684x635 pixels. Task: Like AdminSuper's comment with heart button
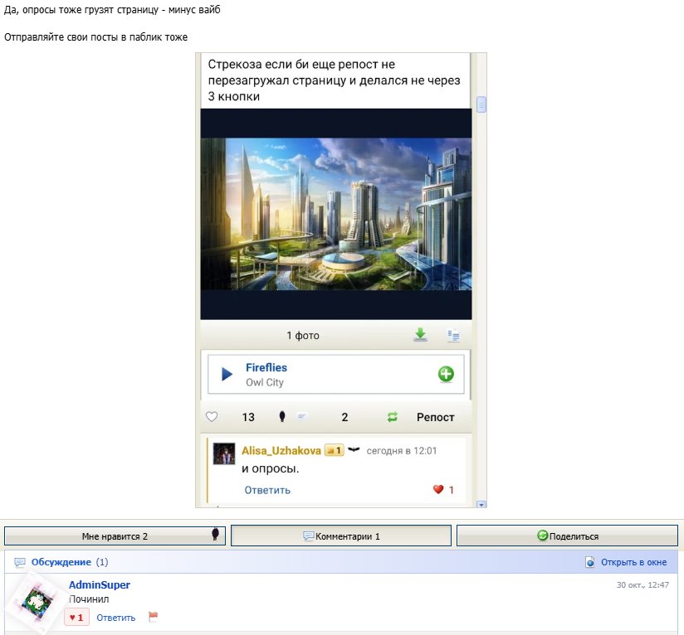76,618
